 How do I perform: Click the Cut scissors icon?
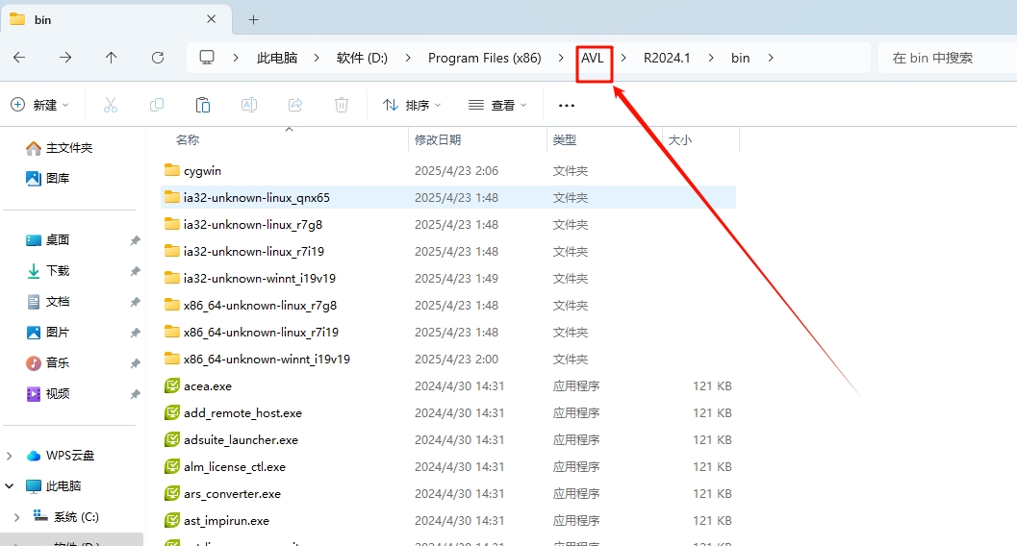pyautogui.click(x=111, y=105)
